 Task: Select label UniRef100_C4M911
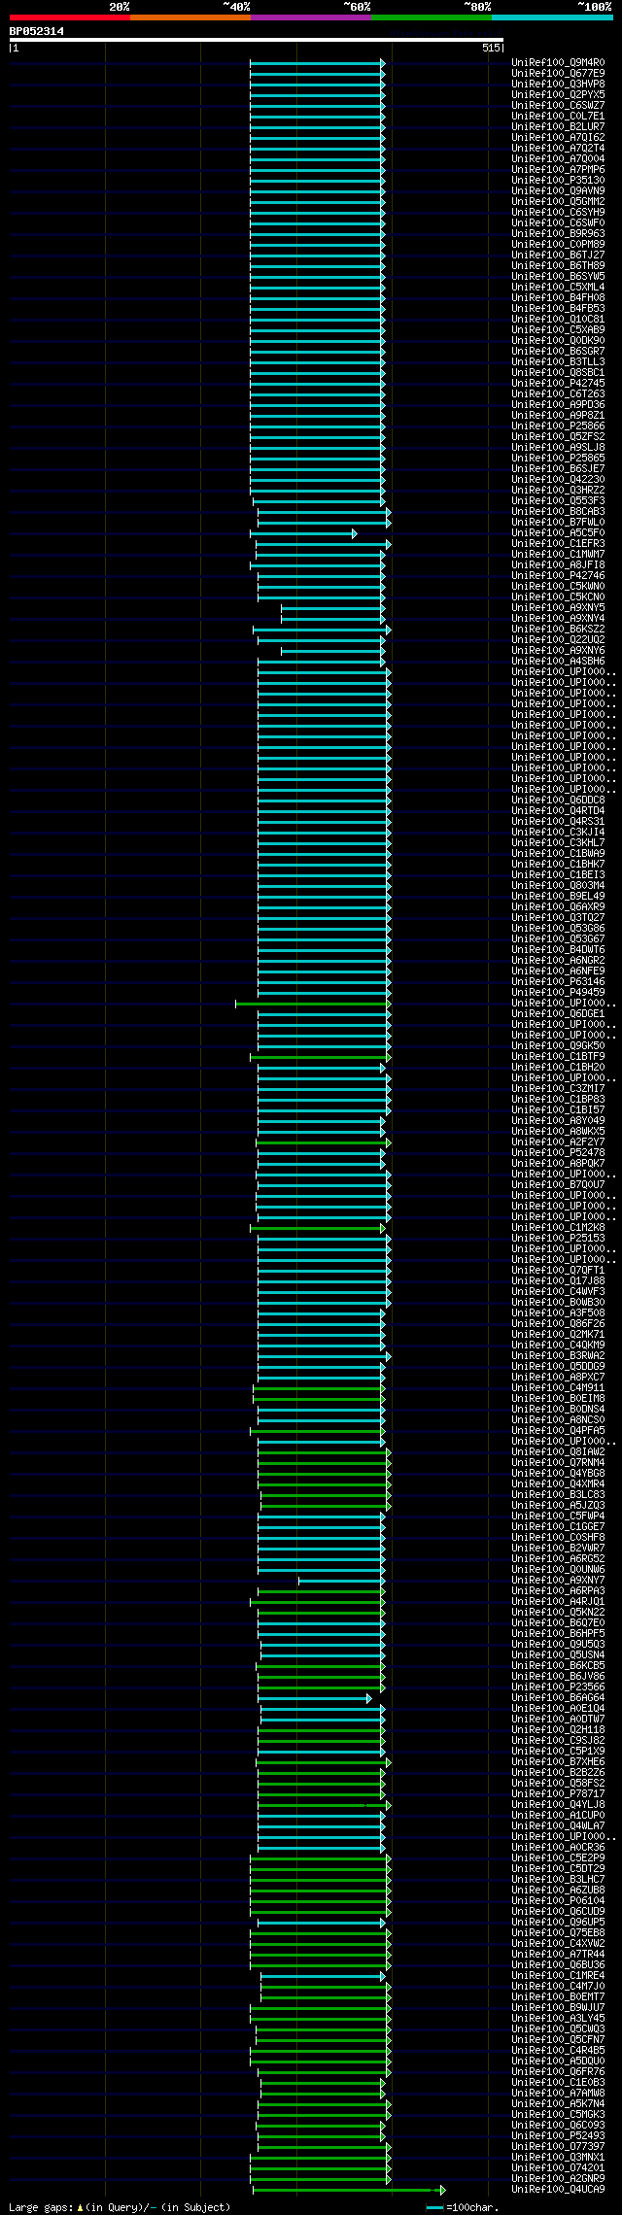[x=558, y=1388]
